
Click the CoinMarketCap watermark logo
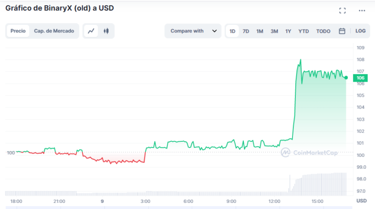(x=309, y=152)
